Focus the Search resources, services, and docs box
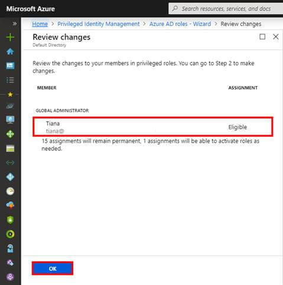This screenshot has width=283, height=285. (x=226, y=9)
